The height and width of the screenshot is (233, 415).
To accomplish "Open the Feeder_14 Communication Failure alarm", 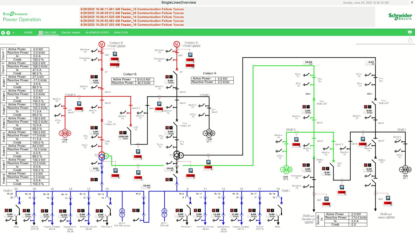I will [132, 17].
